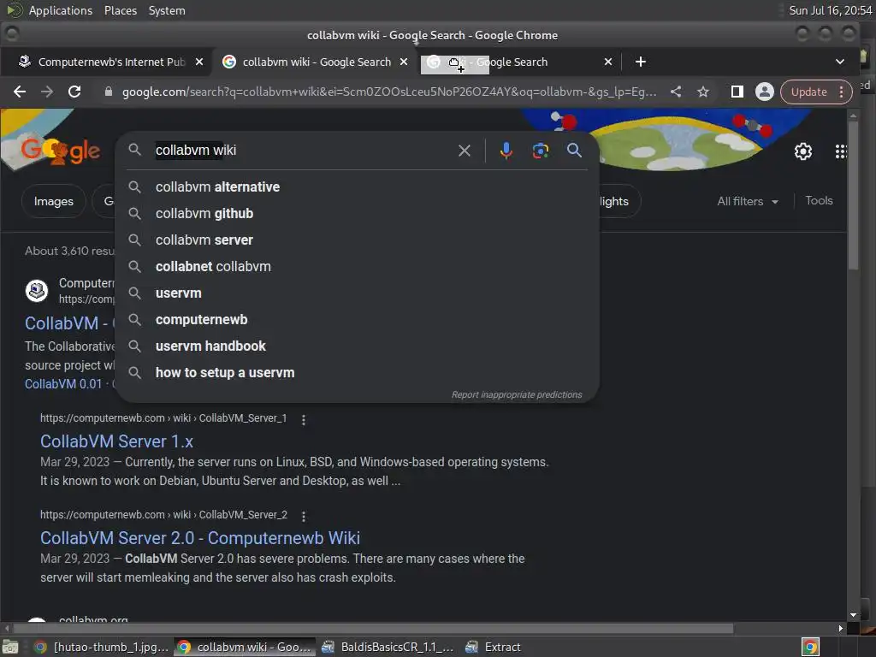Go back with the browser back arrow
876x657 pixels.
pyautogui.click(x=20, y=92)
